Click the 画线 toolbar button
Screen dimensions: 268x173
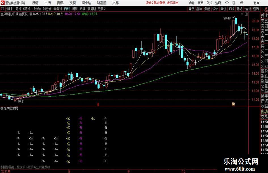tap(223, 9)
